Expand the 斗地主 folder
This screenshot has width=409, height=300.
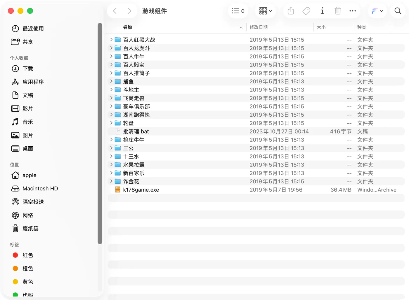[x=111, y=90]
